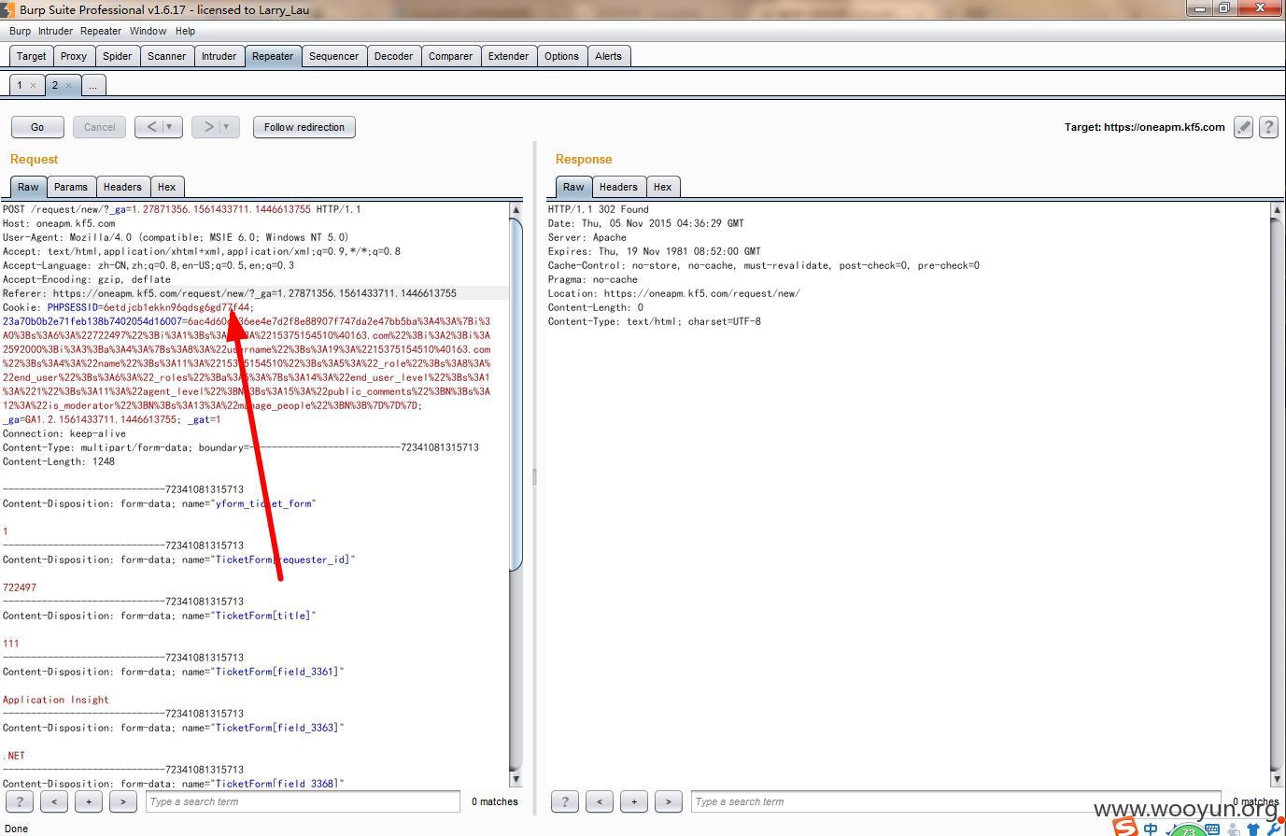
Task: Select the request Headers tab
Action: coord(122,187)
